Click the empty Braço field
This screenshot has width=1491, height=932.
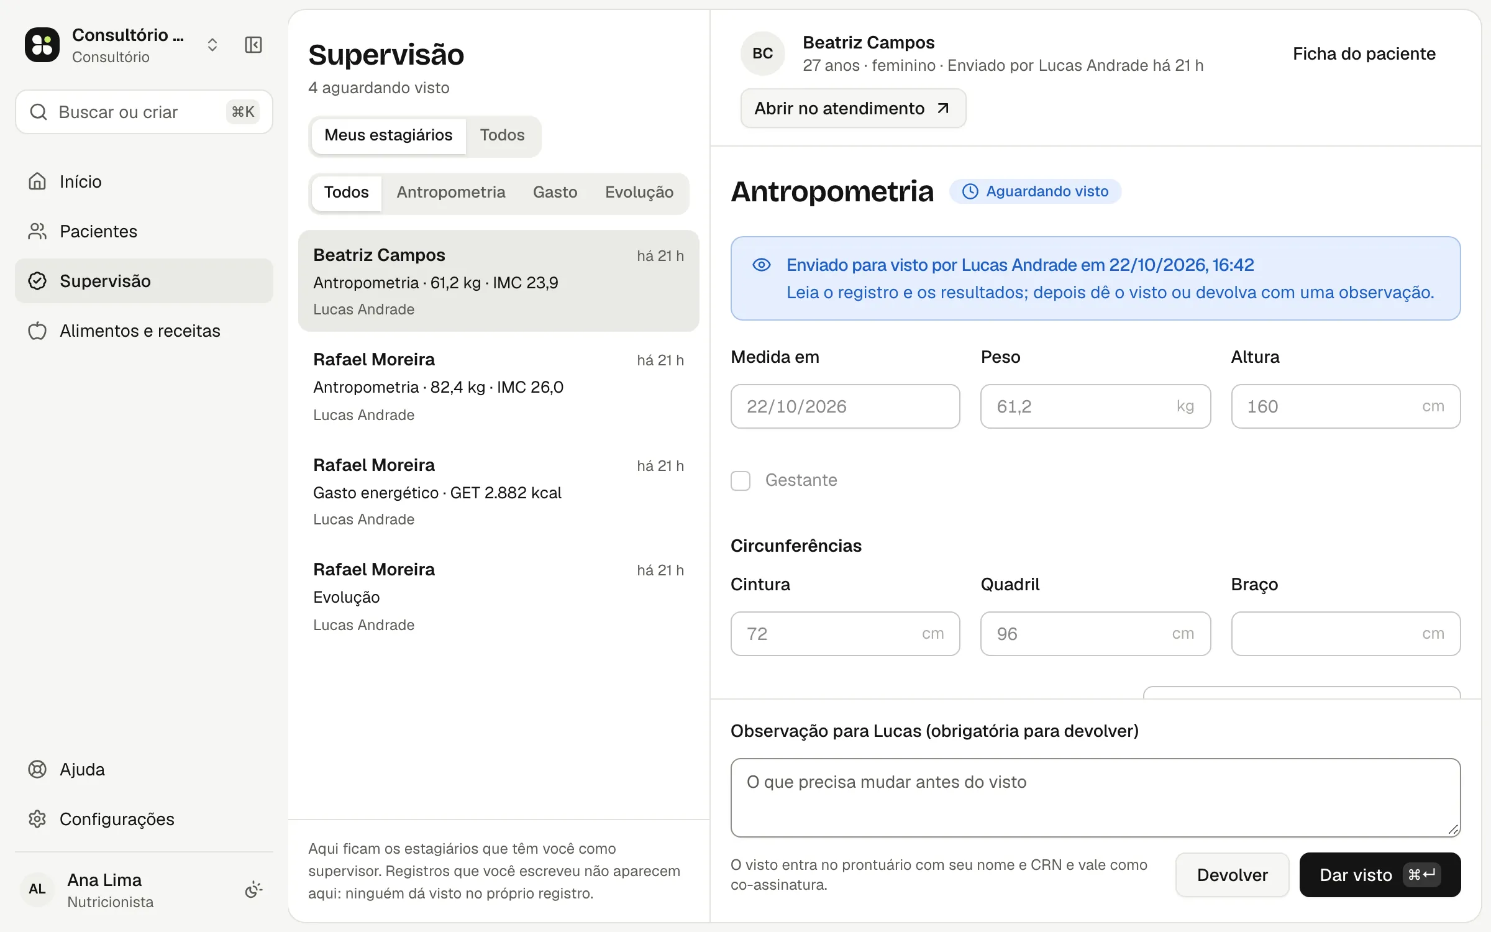1346,634
